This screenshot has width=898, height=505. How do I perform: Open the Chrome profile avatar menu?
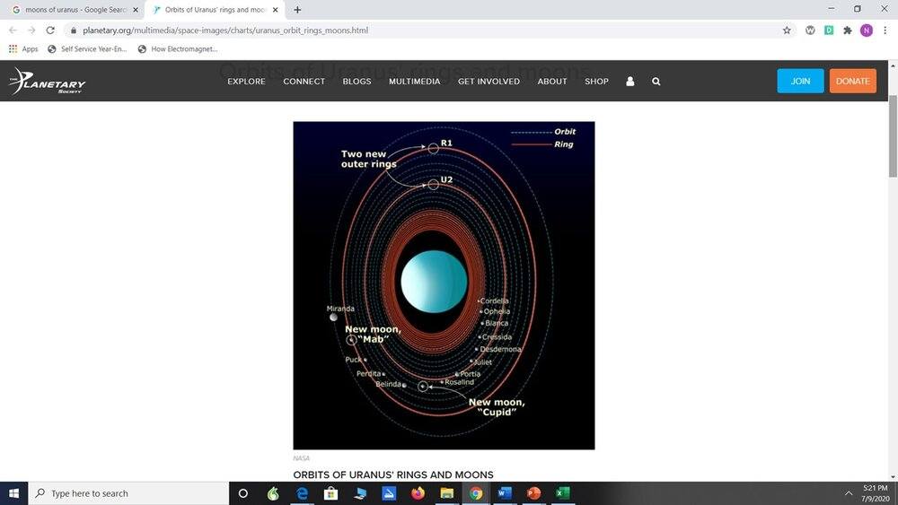[866, 30]
